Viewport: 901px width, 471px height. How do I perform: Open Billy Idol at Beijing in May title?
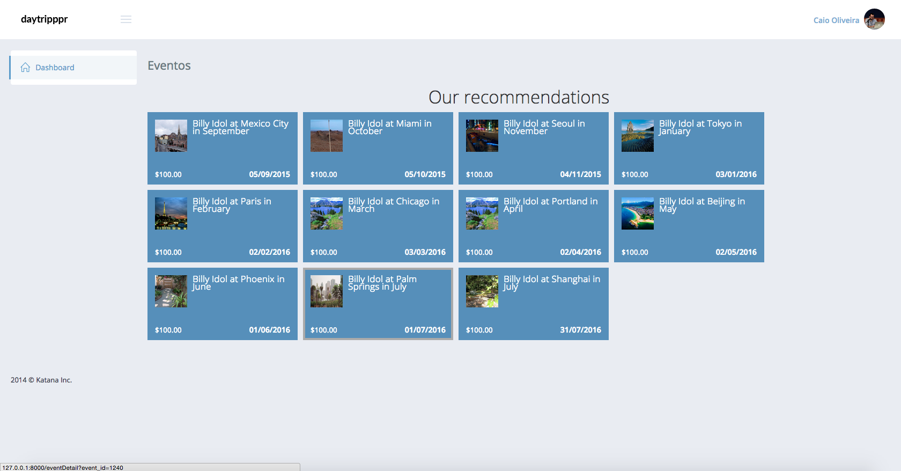coord(702,205)
